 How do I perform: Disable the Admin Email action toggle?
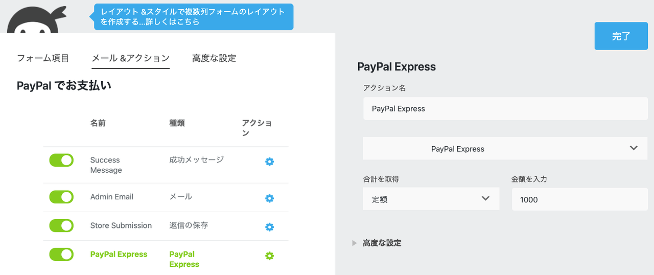pos(61,197)
